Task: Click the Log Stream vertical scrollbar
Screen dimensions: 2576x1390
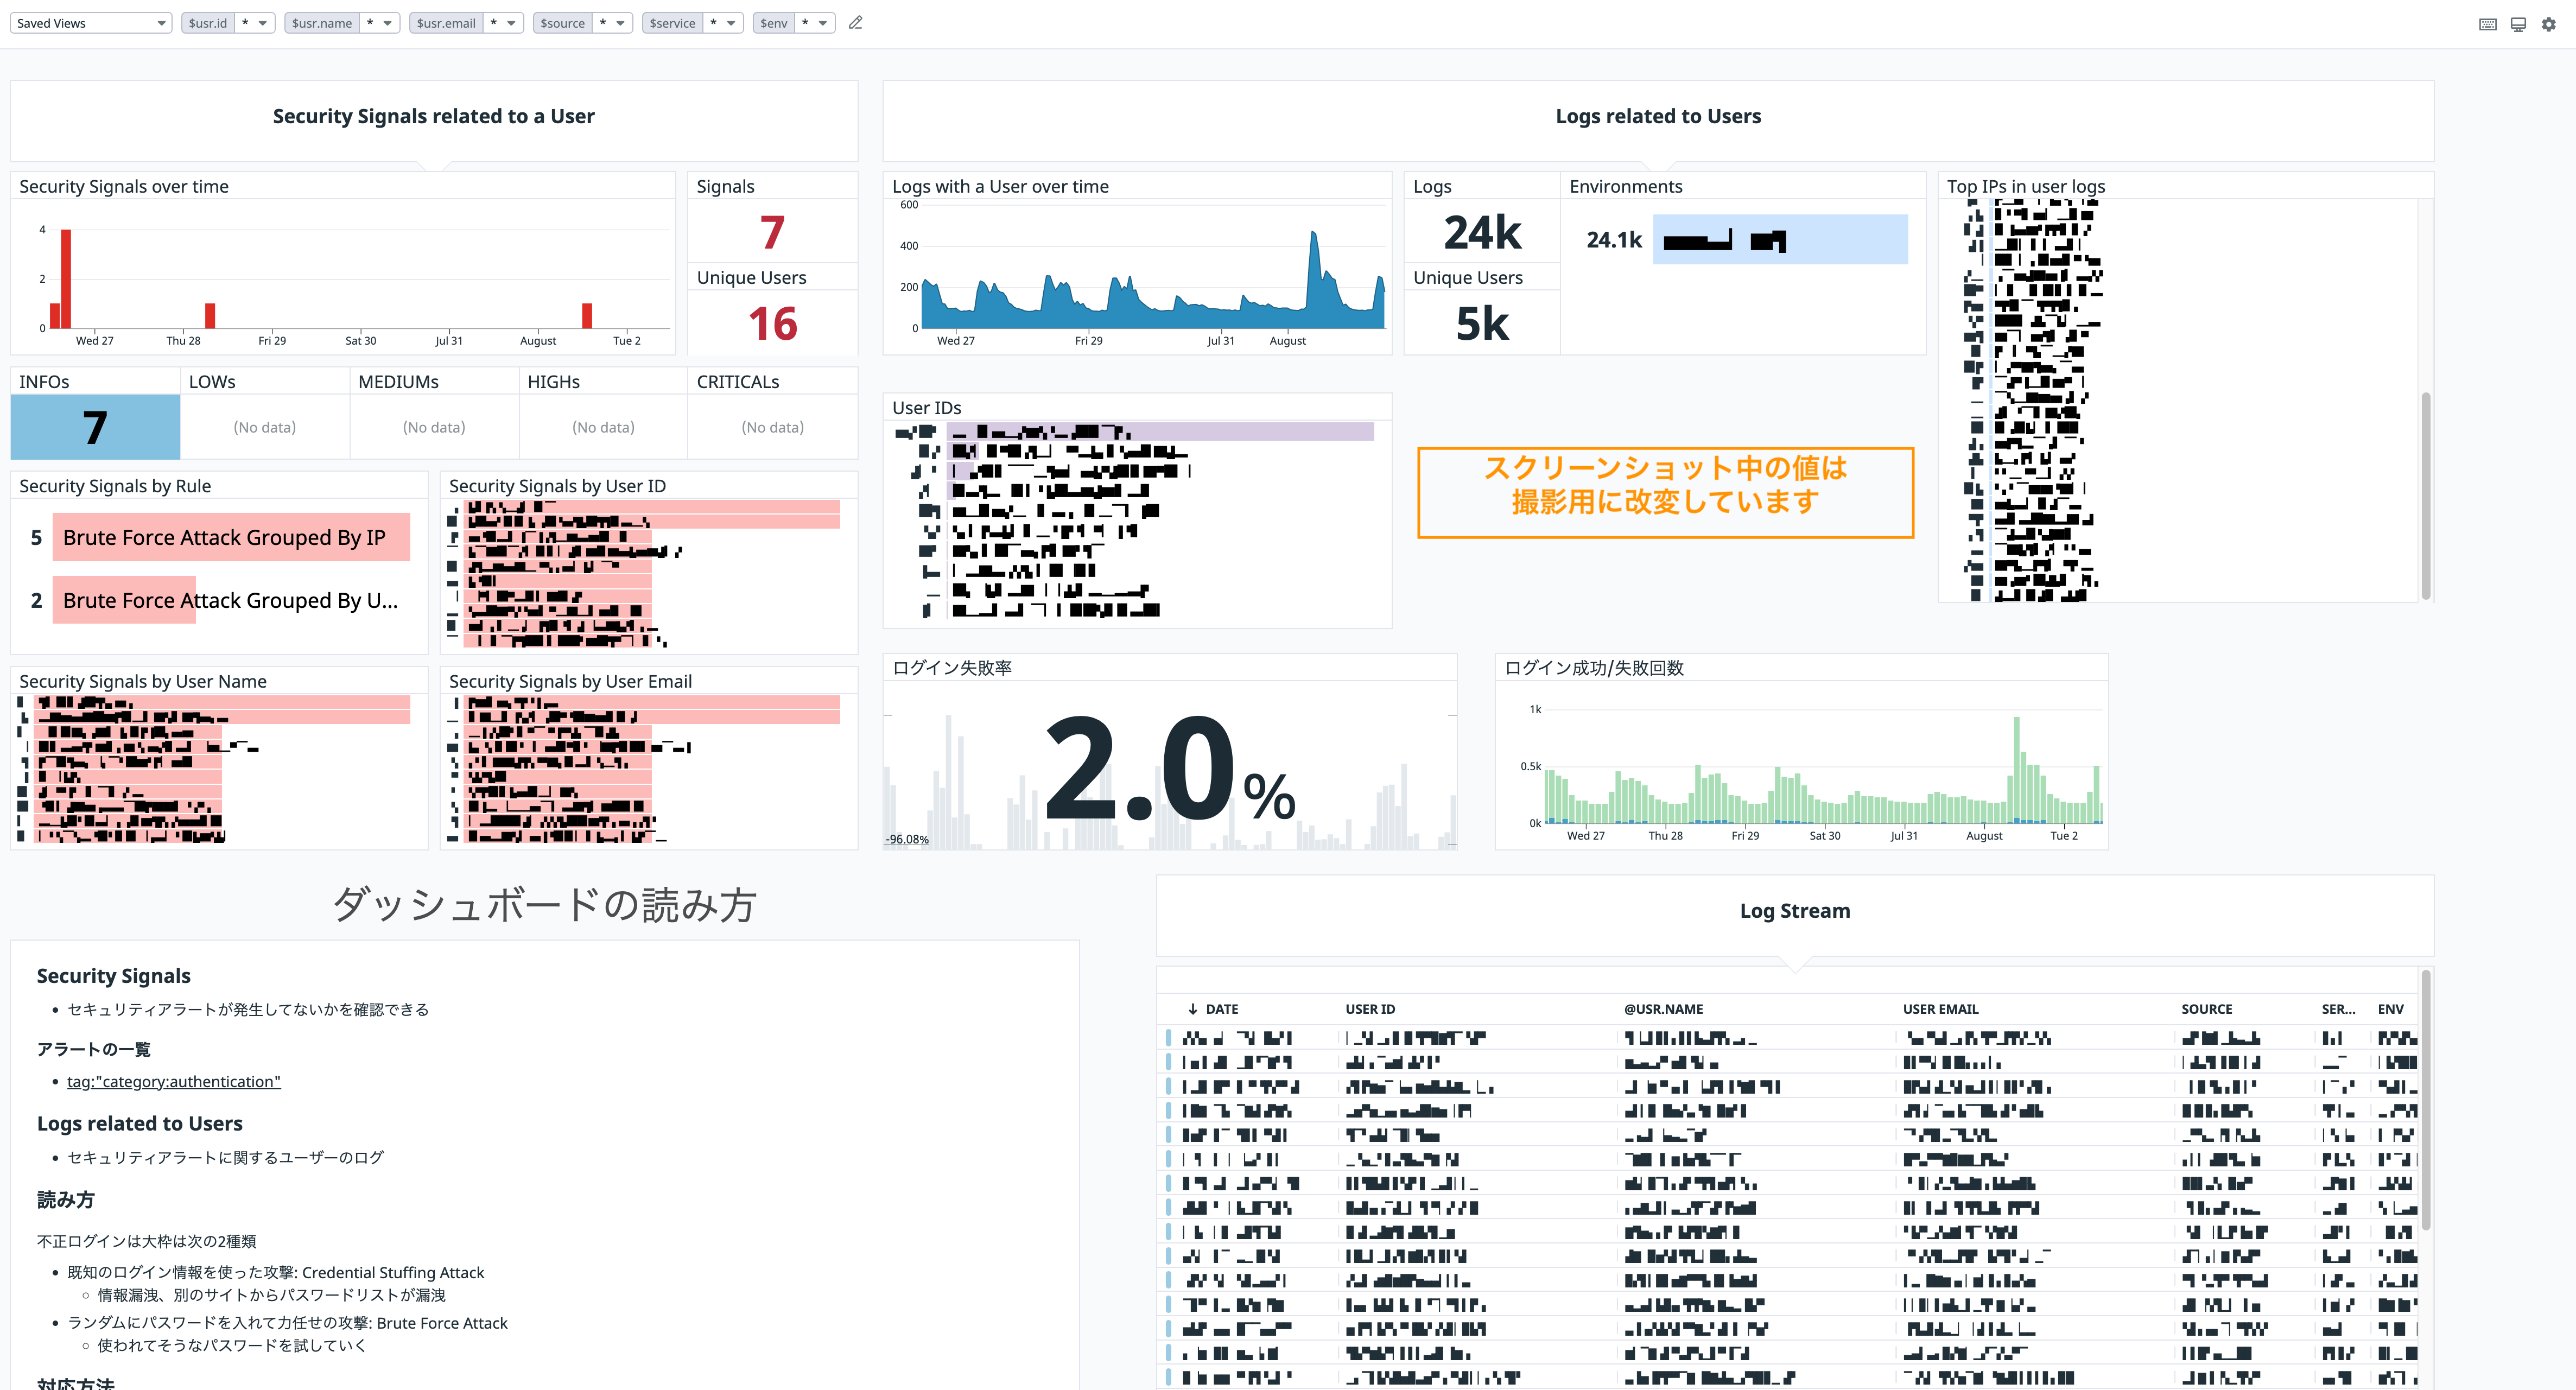Action: (x=2425, y=1100)
